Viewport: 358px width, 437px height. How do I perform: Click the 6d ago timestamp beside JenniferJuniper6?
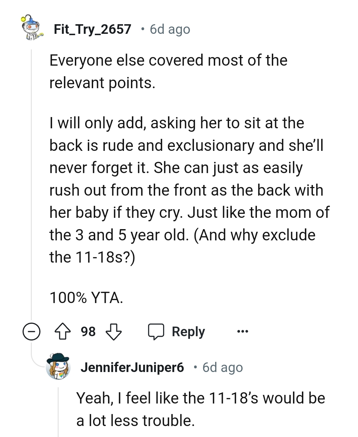click(x=222, y=367)
